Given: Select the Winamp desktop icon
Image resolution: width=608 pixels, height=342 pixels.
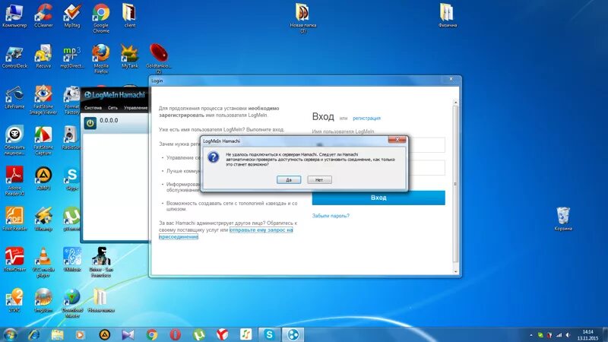Looking at the screenshot, I should (43, 219).
